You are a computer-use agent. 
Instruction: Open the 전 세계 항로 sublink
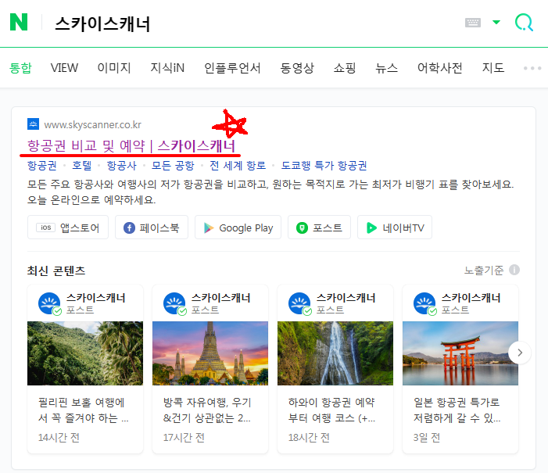click(x=238, y=166)
